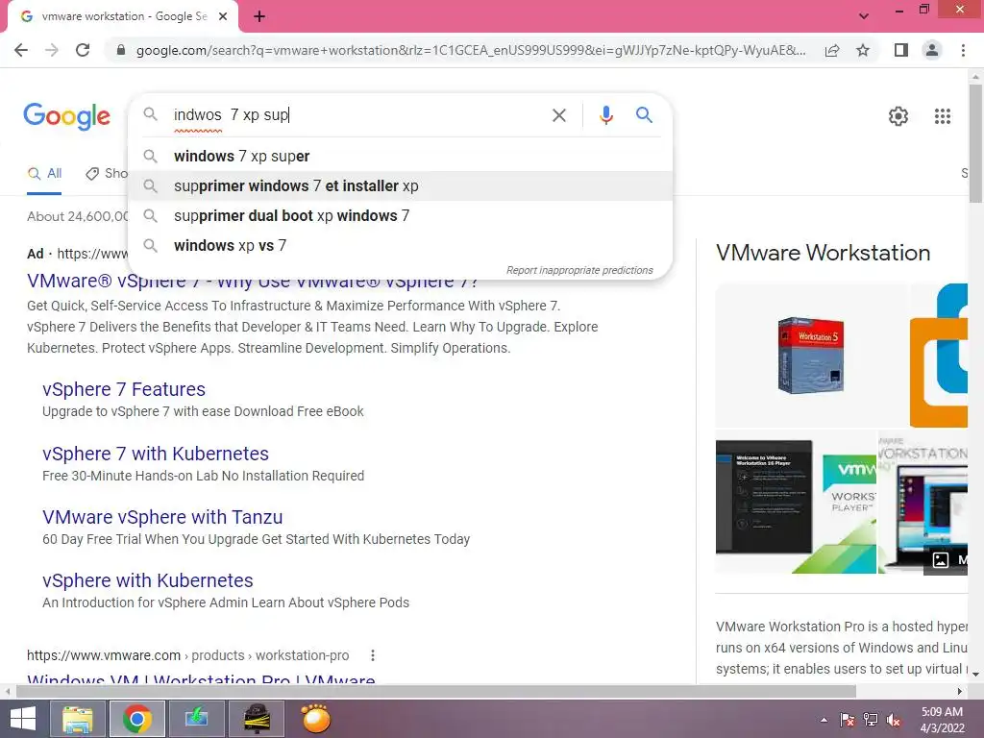Image resolution: width=984 pixels, height=738 pixels.
Task: Show hidden system tray icons
Action: 824,720
